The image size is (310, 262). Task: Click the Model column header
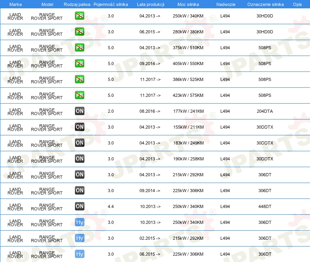[x=47, y=4]
